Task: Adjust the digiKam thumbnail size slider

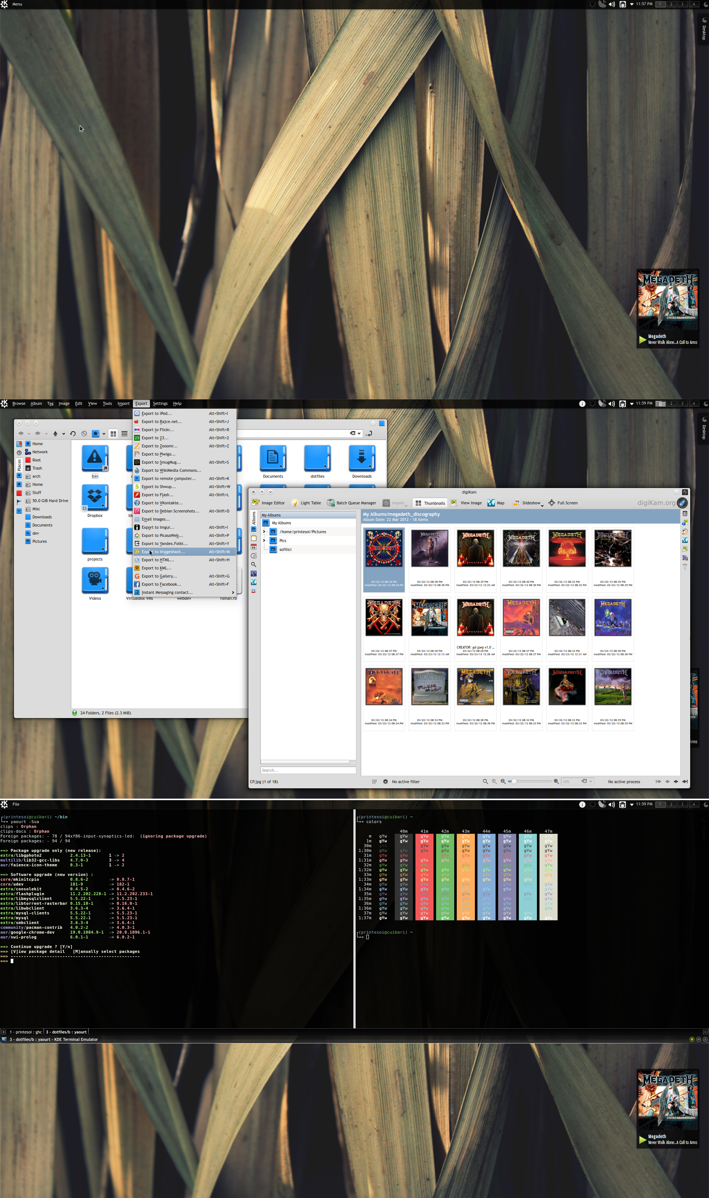Action: point(530,781)
